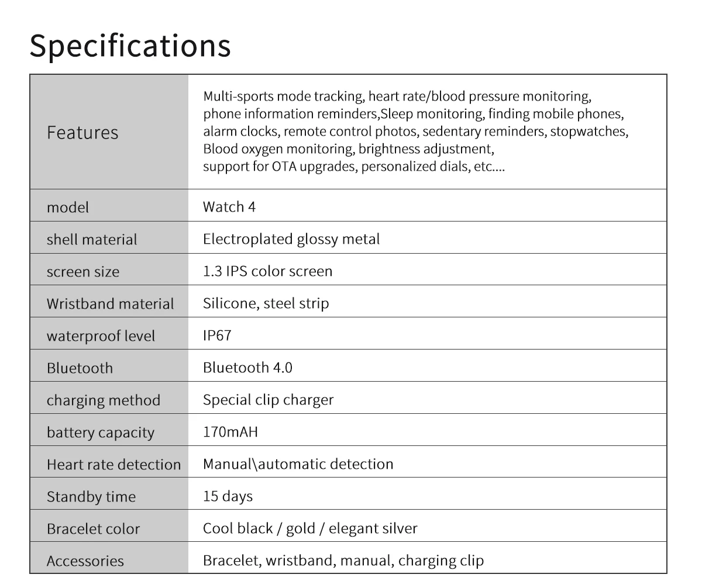This screenshot has width=702, height=588.
Task: Click Special clip charger text
Action: [268, 400]
